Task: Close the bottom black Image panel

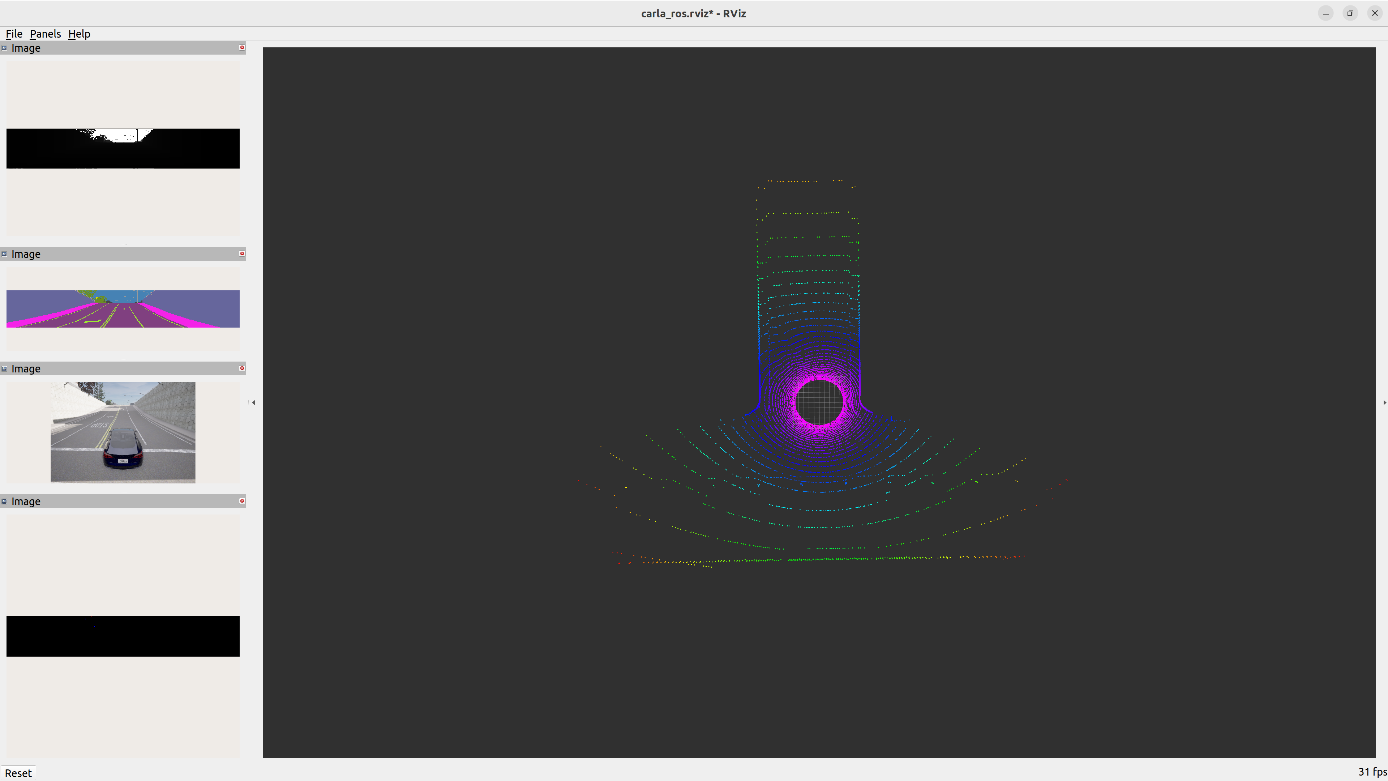Action: point(242,501)
